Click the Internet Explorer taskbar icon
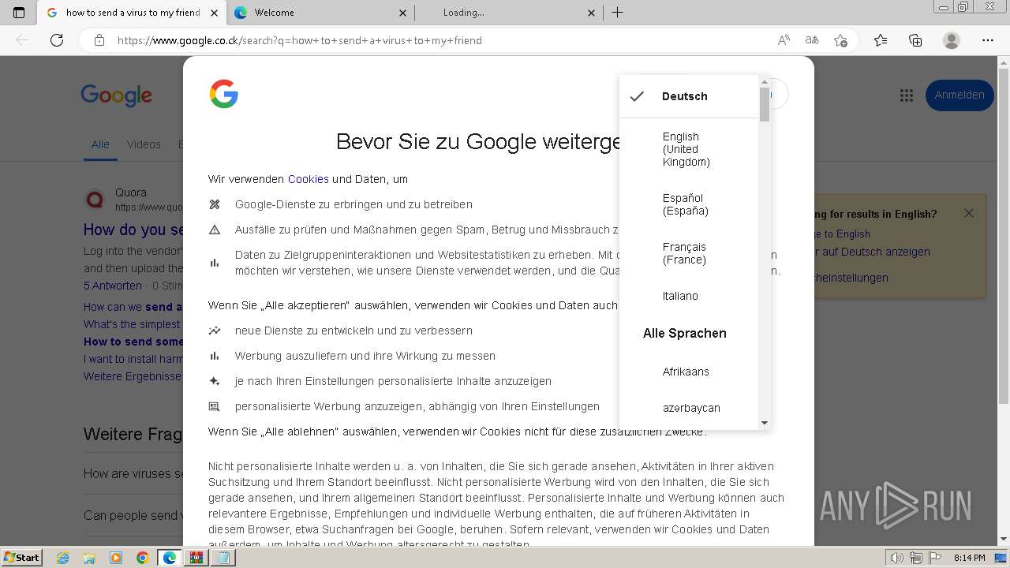This screenshot has width=1010, height=568. [63, 558]
